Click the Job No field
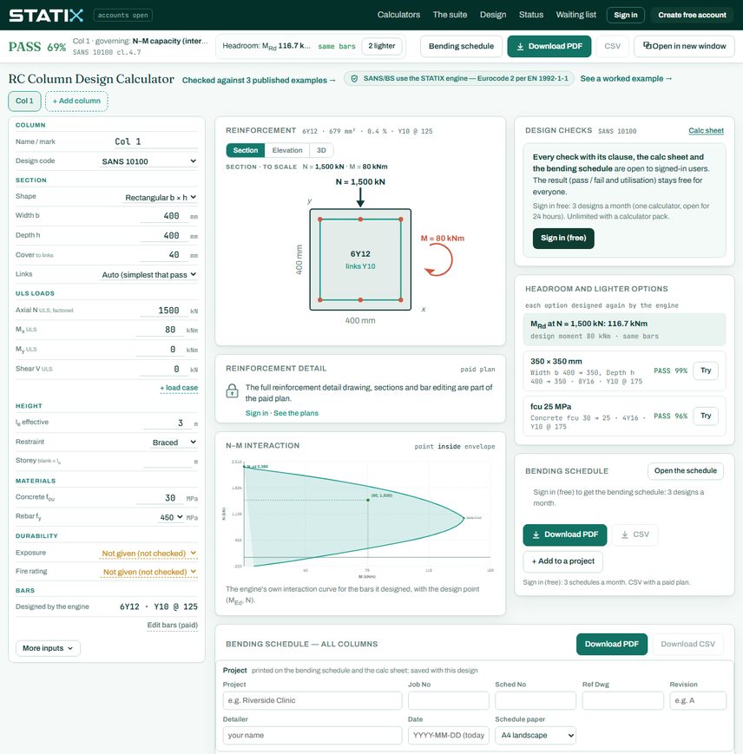 pos(448,700)
